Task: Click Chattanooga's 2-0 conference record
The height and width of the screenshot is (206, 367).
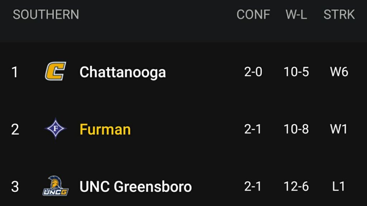Action: (253, 72)
